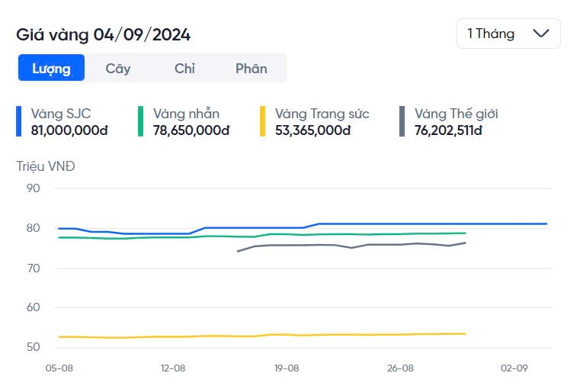Click the yellow Vàng Trang sức color bar

click(263, 121)
